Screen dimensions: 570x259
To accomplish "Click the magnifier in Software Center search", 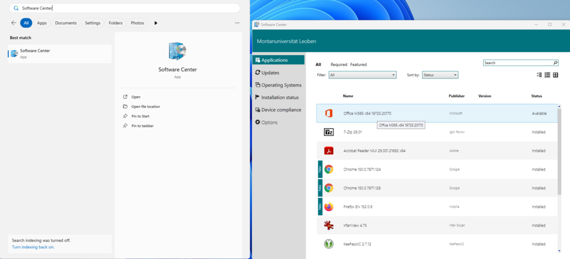I will point(555,63).
